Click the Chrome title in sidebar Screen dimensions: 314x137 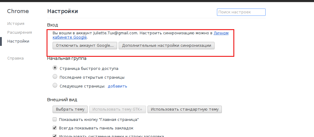18,11
